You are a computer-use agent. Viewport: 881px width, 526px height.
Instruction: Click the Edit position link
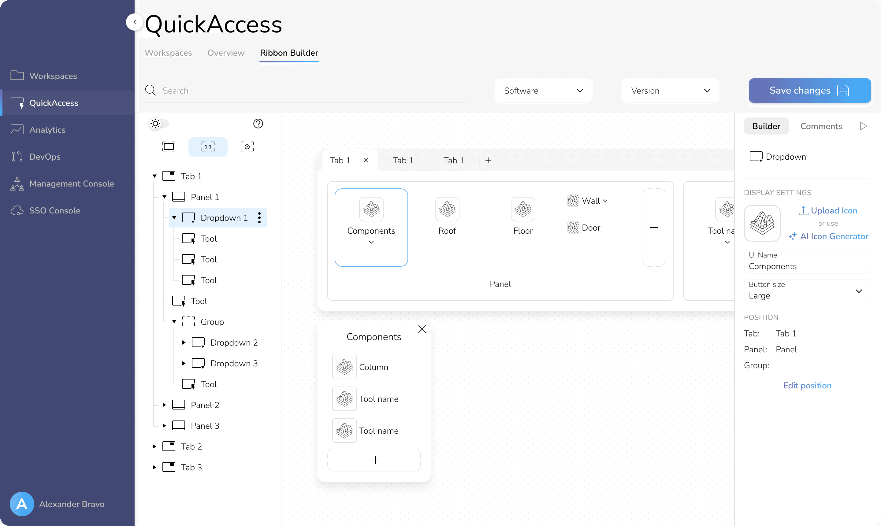tap(807, 385)
